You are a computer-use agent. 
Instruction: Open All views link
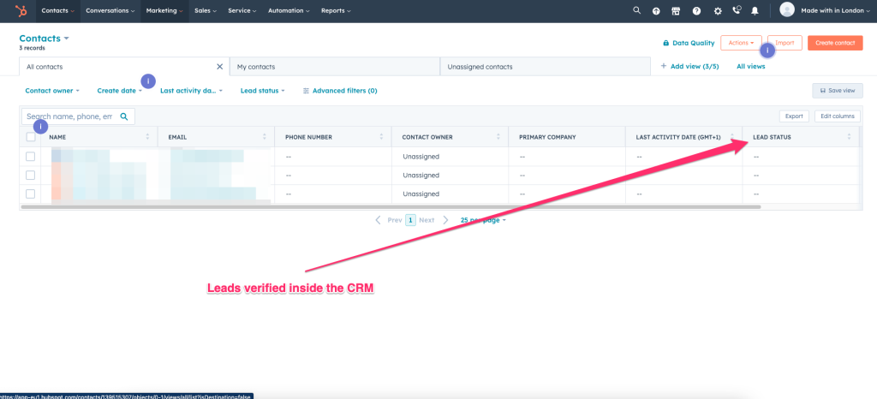point(750,67)
